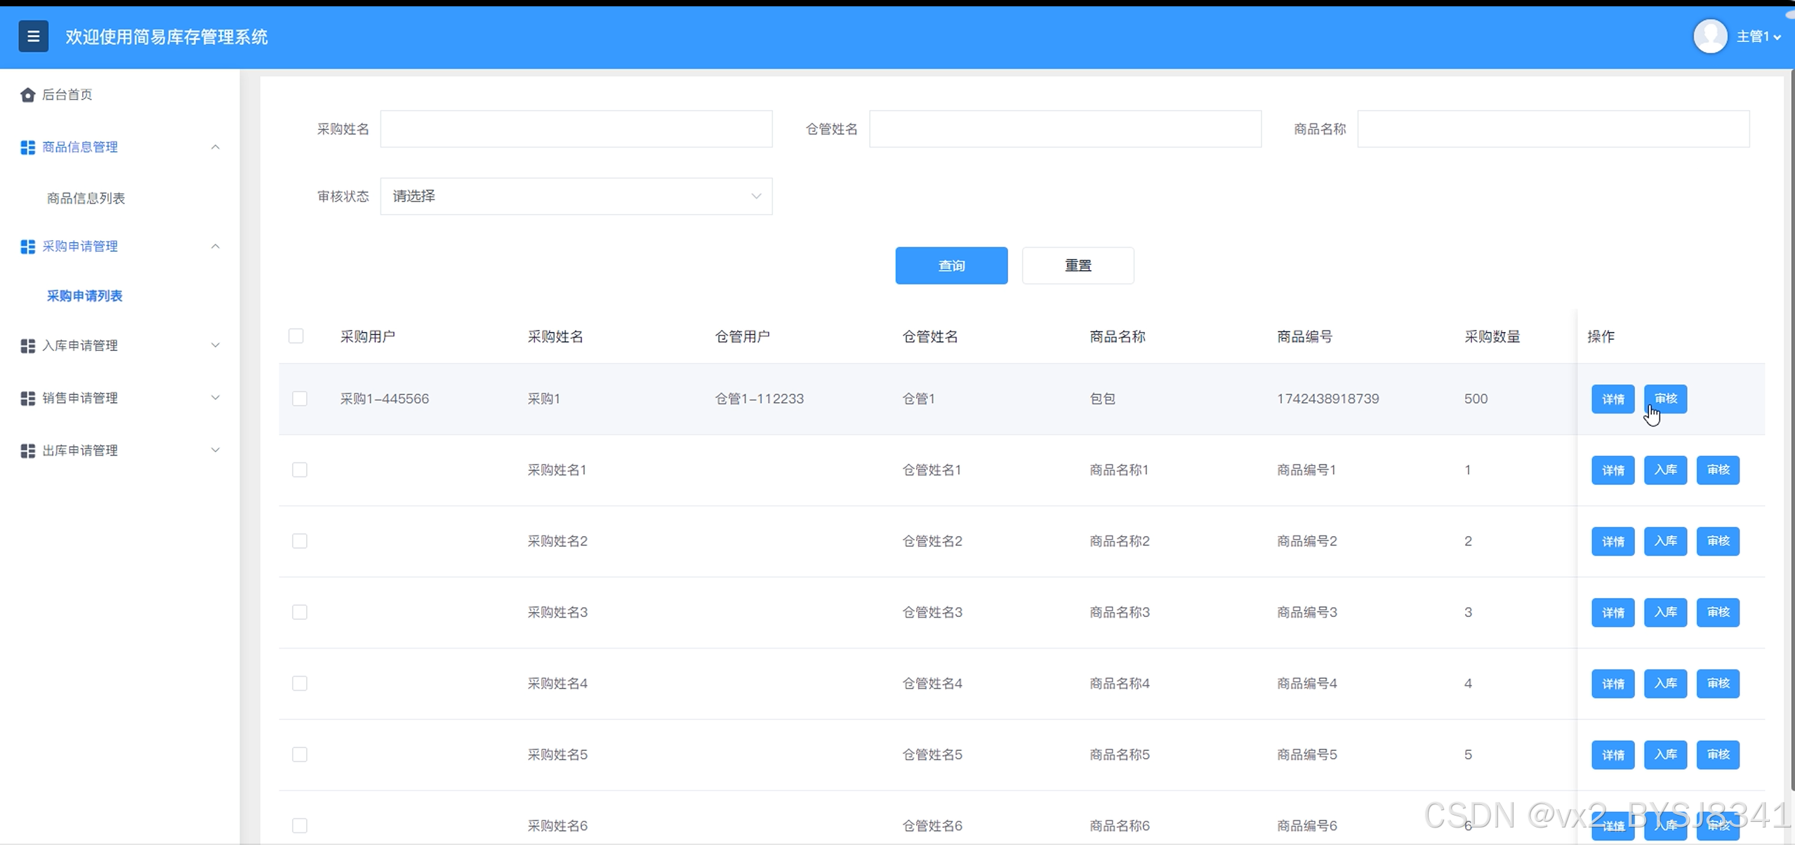Select 采购申请列表 in the sidebar
1795x845 pixels.
point(84,296)
